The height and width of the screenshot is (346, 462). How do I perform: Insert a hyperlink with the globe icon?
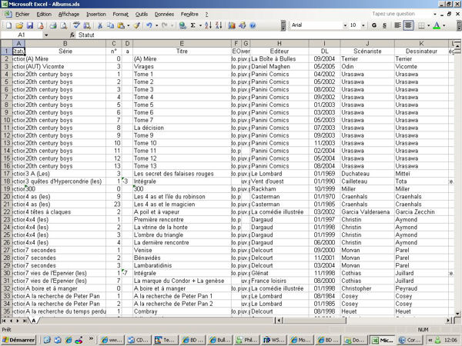click(x=182, y=25)
